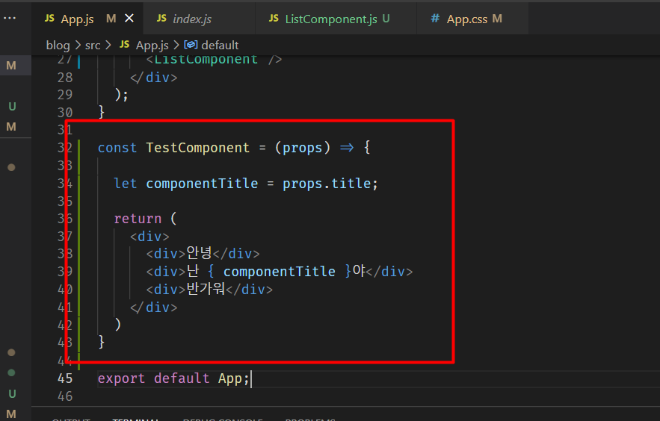Screen dimensions: 660x421
Task: Click line number 45 in gutter
Action: point(65,378)
